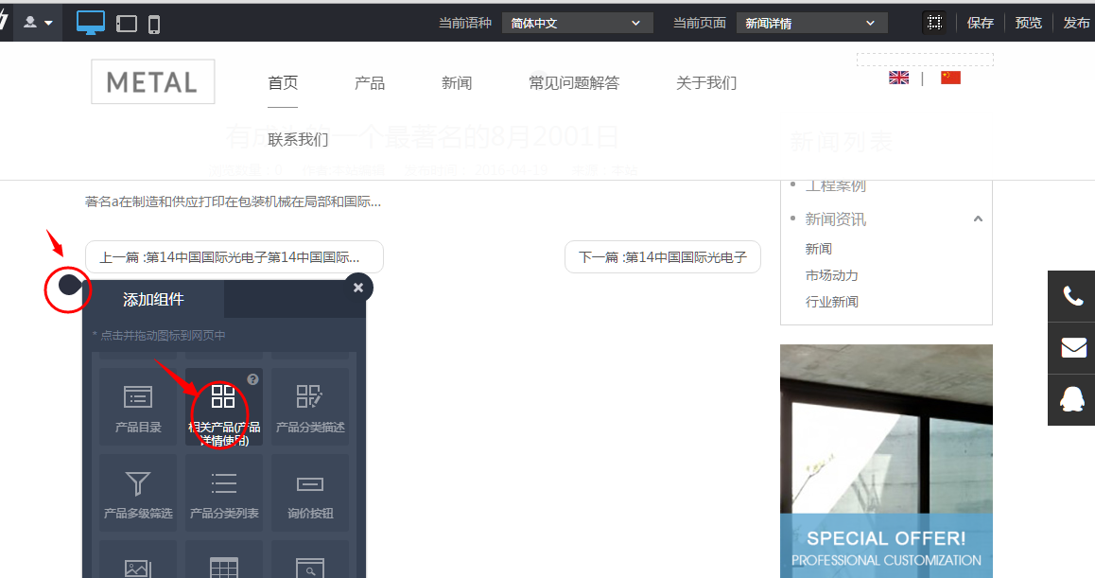Open the 当前语种 language dropdown
This screenshot has height=578, width=1095.
coord(576,22)
